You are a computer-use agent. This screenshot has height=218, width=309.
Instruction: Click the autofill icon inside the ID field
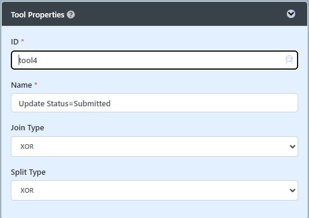coord(289,60)
